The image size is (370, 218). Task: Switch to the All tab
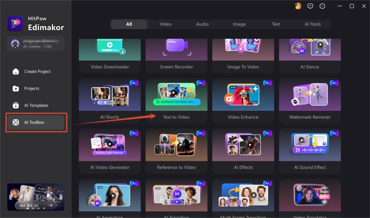pyautogui.click(x=129, y=24)
